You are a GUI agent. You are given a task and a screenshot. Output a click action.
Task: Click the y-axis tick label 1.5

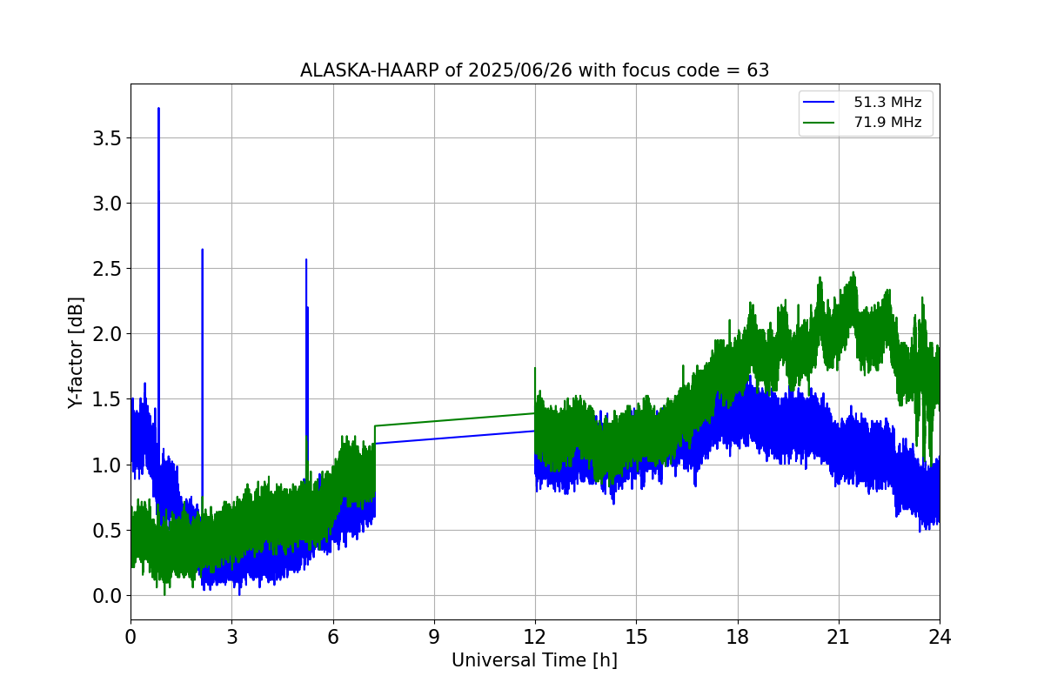108,399
